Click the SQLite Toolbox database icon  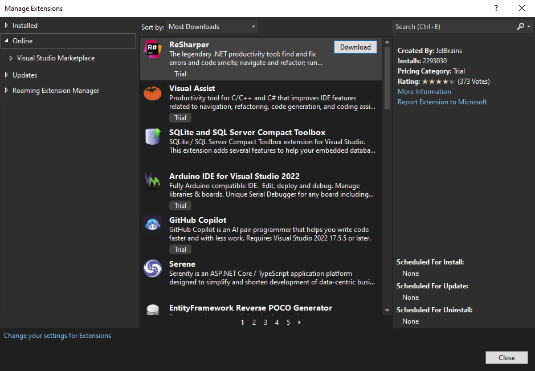(153, 137)
